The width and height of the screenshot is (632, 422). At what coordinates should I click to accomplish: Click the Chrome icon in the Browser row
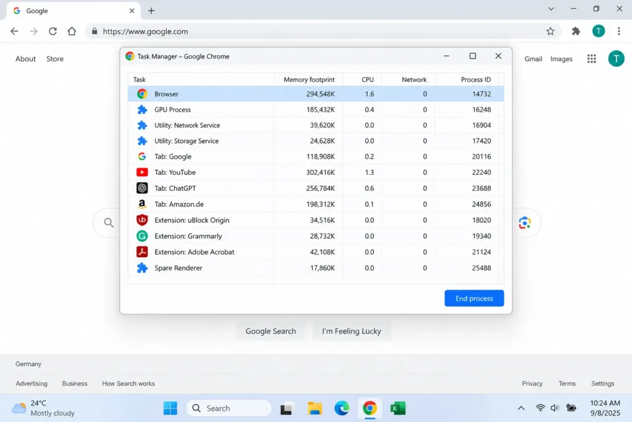click(142, 94)
